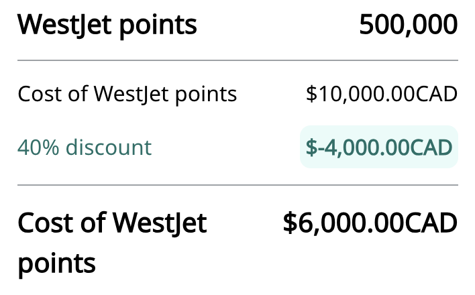
Task: Select the regular-weight Cost of WestJet points label
Action: (127, 94)
